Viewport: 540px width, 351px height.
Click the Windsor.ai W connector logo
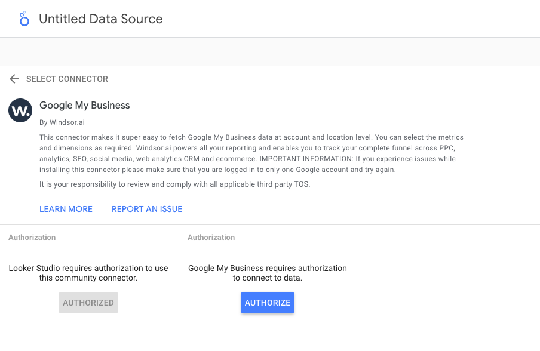click(20, 110)
